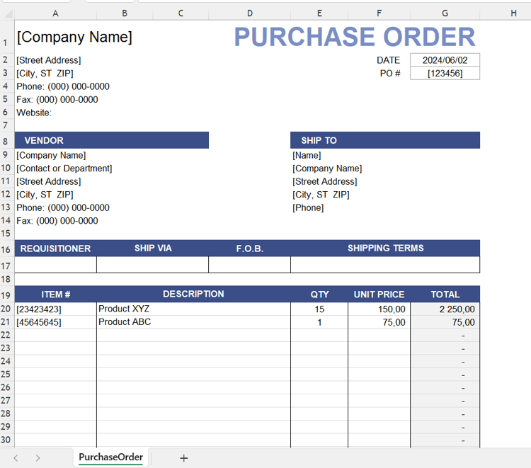
Task: Select row 19 header
Action: tap(6, 295)
